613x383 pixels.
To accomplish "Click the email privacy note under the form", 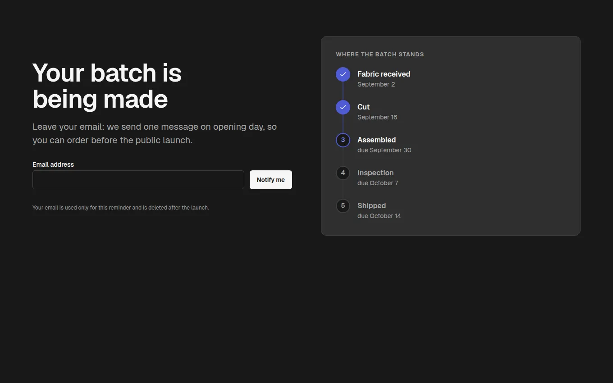I will pyautogui.click(x=121, y=208).
